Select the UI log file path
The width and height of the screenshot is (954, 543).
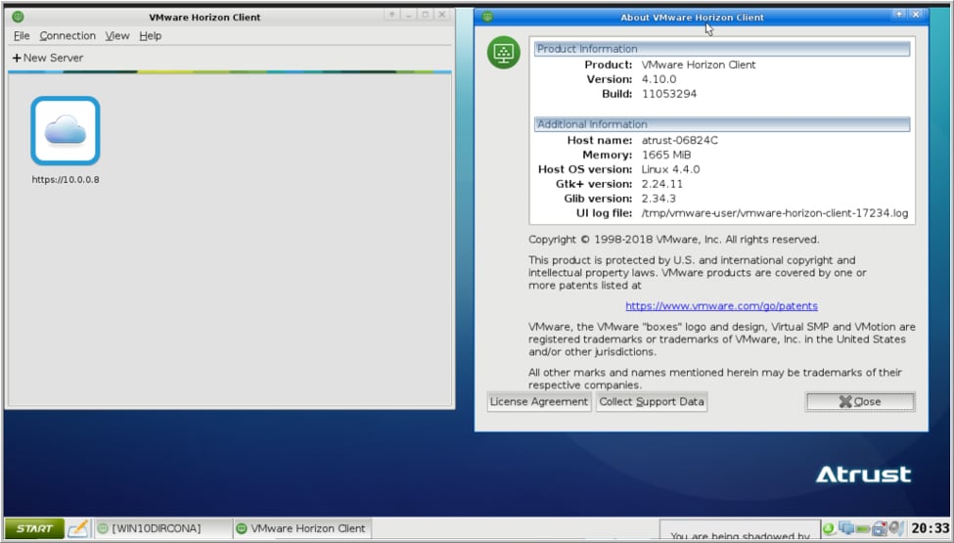(775, 213)
